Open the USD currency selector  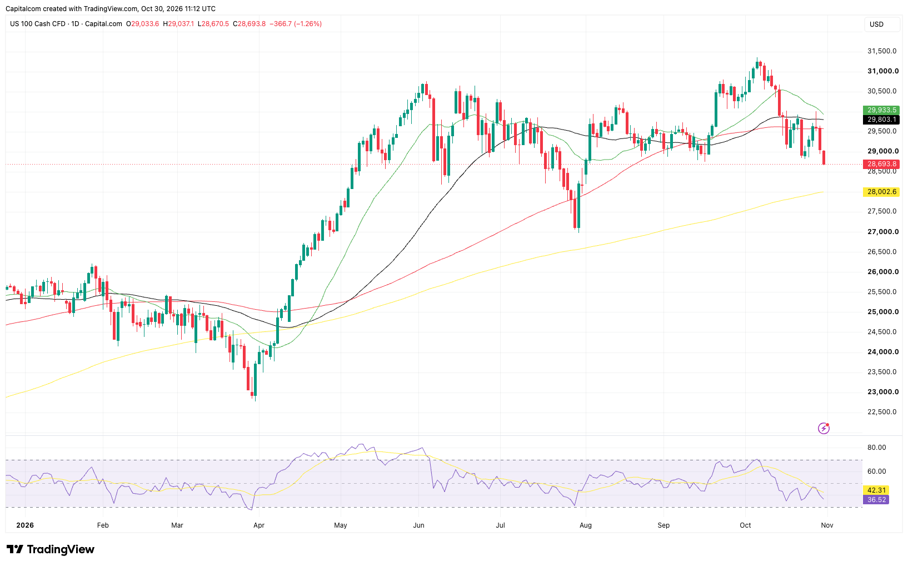click(882, 24)
